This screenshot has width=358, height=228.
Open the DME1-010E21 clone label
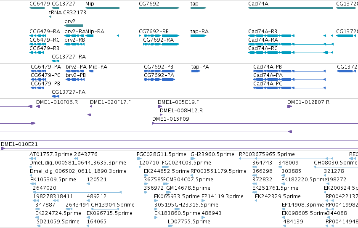[x=19, y=144]
